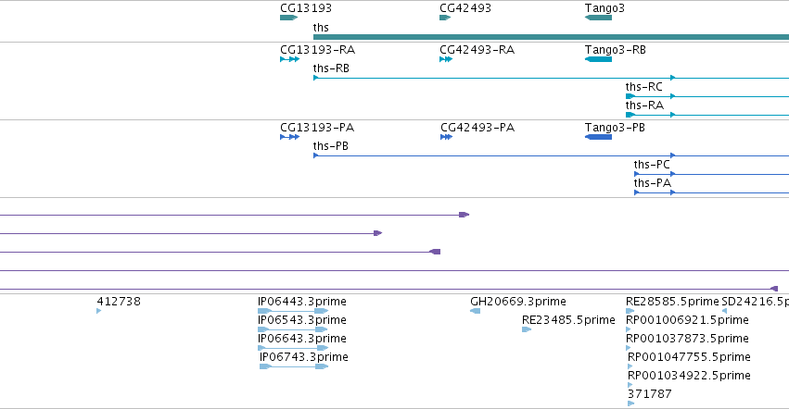Click the GH20669.3prime label text

pos(518,302)
